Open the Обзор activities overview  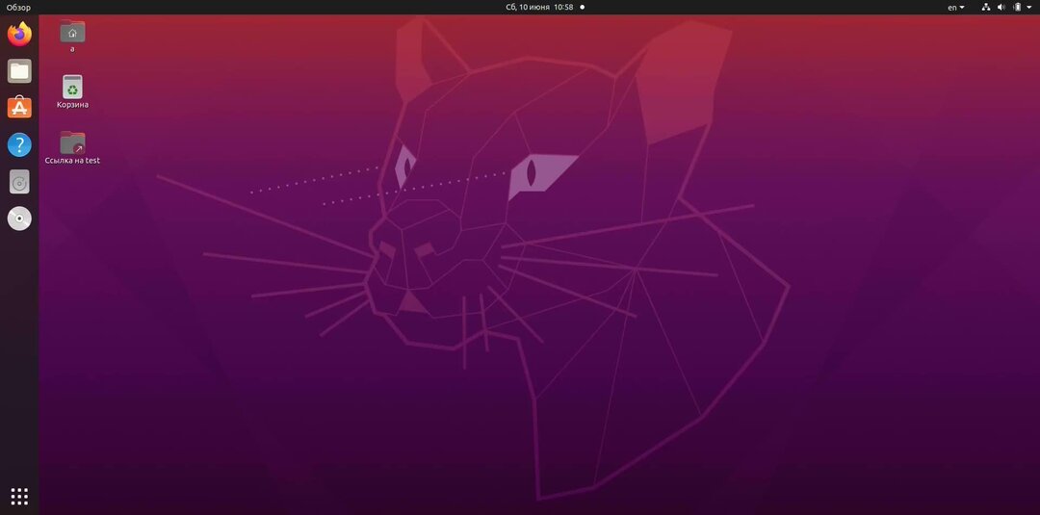18,8
